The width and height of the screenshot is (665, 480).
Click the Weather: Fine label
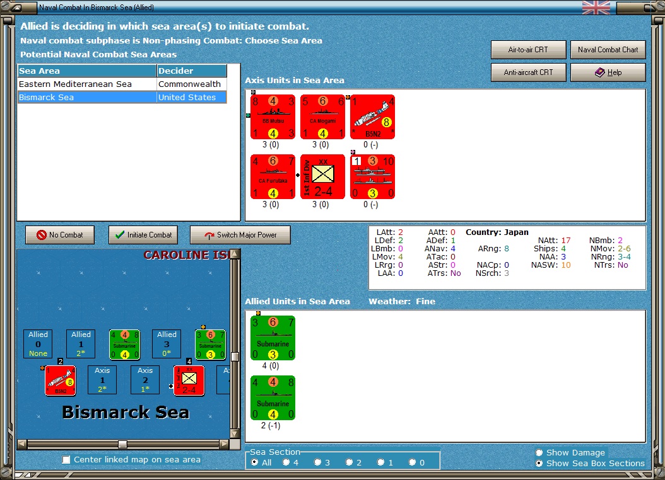coord(402,301)
